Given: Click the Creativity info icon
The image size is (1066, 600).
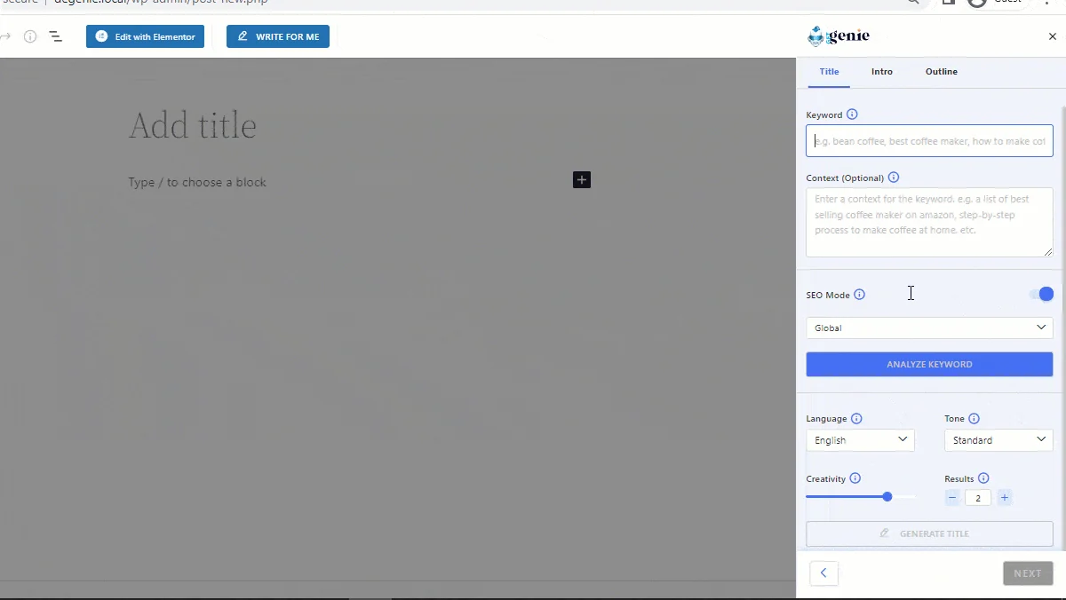Looking at the screenshot, I should tap(855, 478).
